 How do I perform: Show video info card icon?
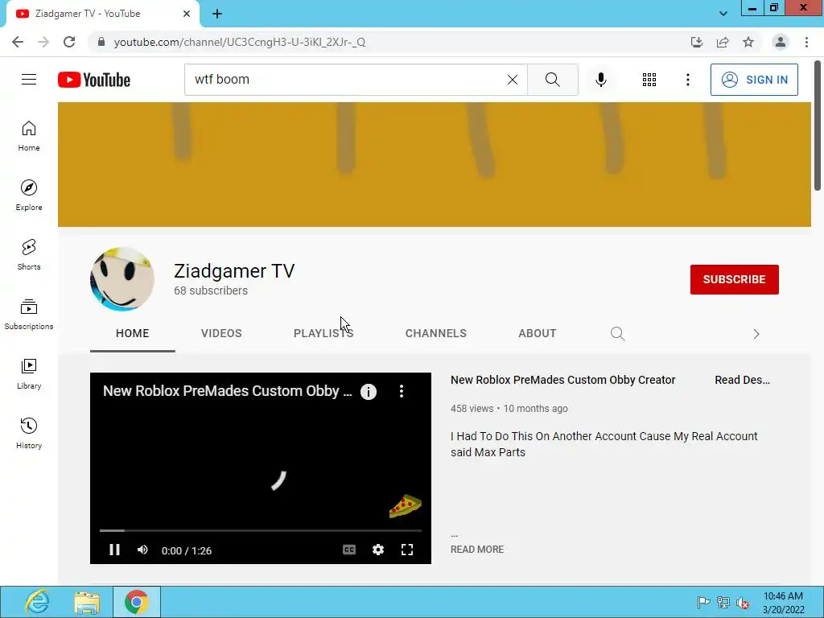click(x=369, y=392)
